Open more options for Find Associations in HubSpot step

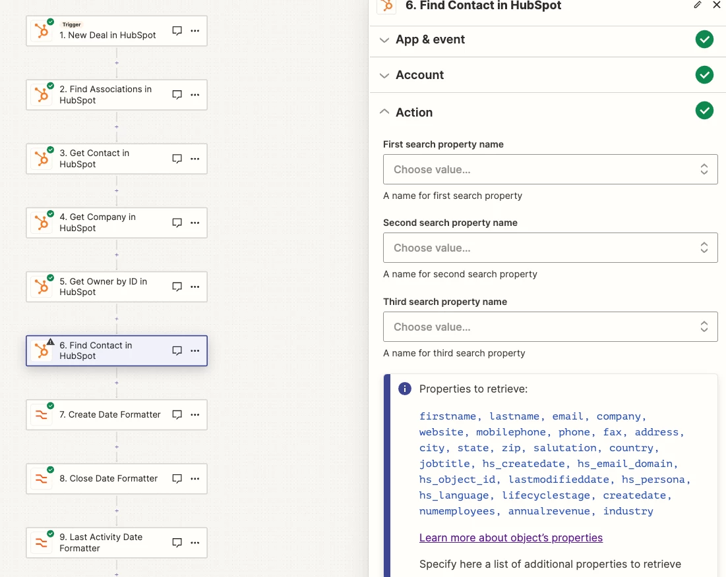coord(195,94)
